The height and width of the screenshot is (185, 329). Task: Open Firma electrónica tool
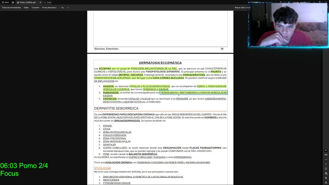[x=49, y=7]
